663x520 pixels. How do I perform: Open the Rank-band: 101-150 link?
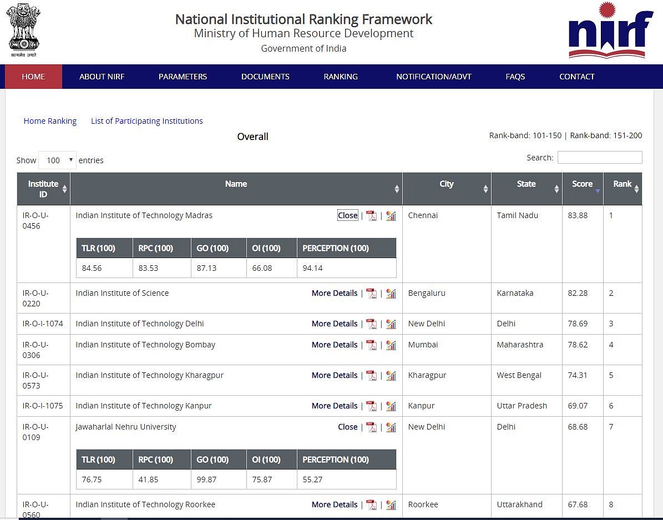click(525, 135)
